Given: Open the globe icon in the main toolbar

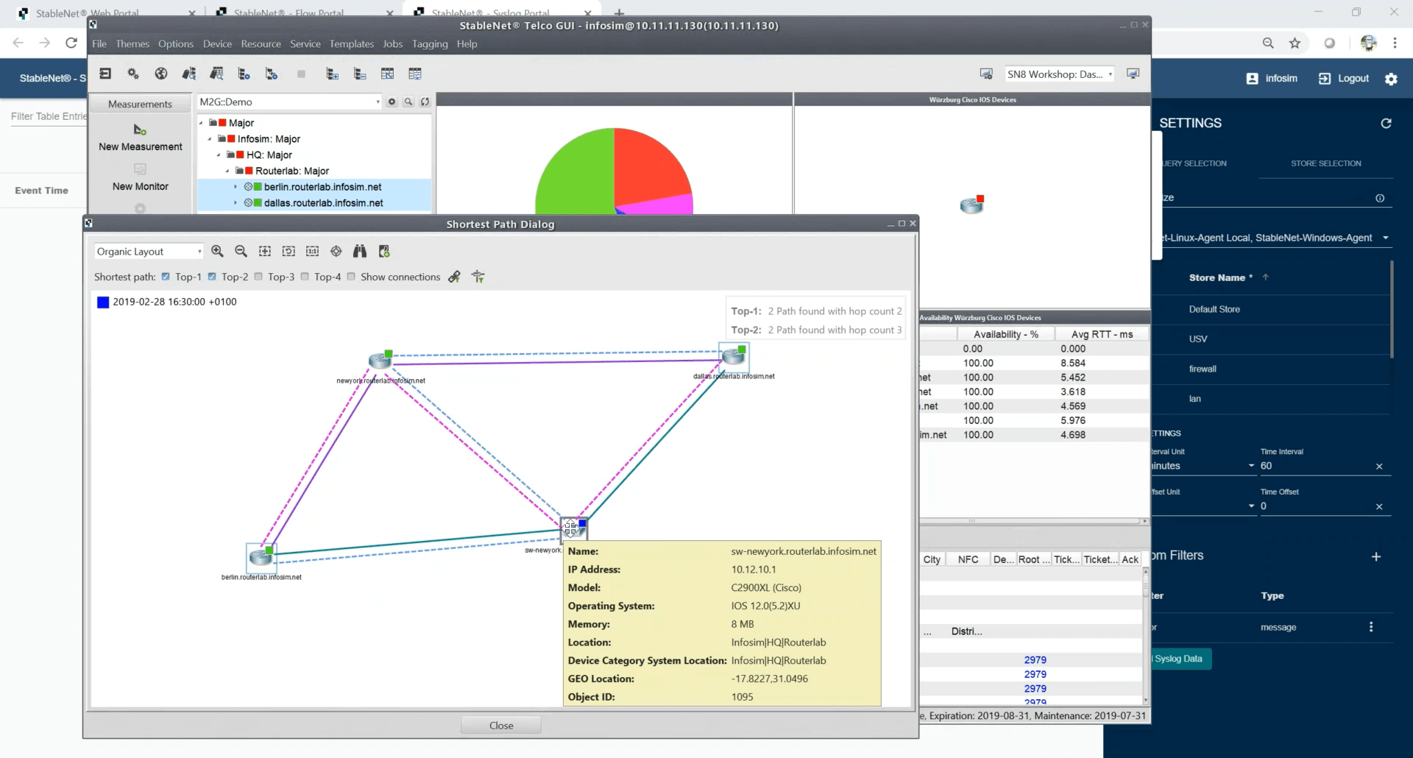Looking at the screenshot, I should tap(161, 74).
